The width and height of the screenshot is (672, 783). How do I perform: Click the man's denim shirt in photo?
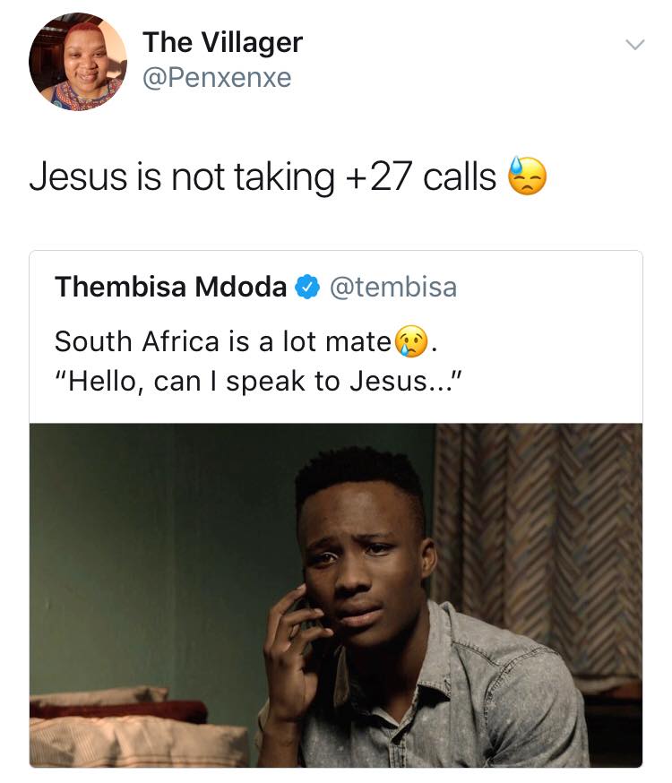tap(502, 699)
